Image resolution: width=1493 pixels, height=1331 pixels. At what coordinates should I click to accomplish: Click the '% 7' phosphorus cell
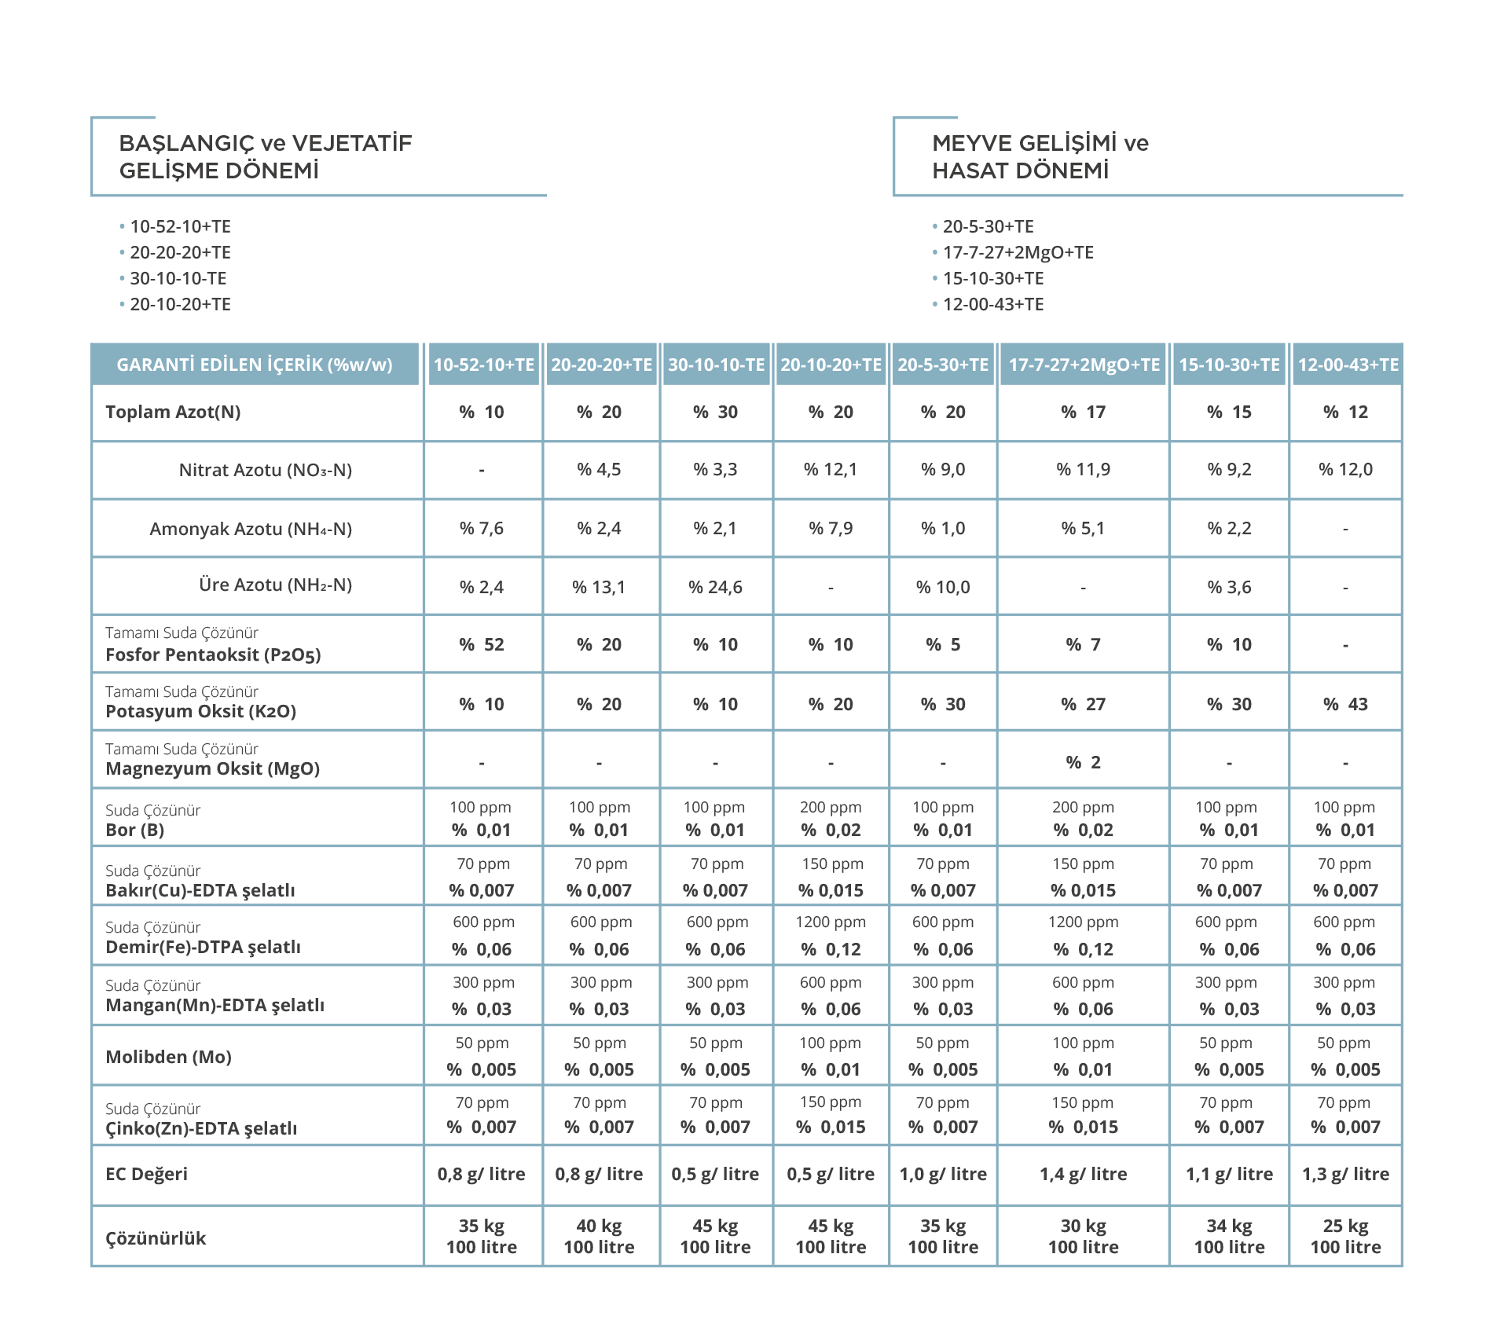click(x=1083, y=644)
